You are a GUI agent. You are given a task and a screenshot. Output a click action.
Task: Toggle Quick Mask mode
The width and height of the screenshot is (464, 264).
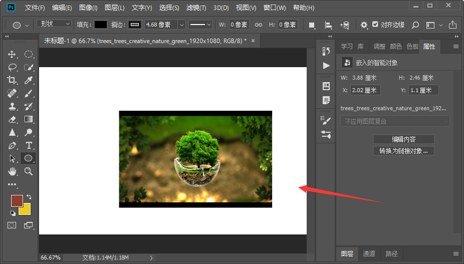click(12, 225)
